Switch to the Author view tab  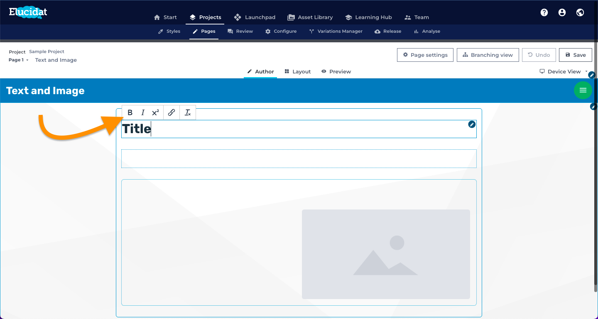[x=260, y=71]
